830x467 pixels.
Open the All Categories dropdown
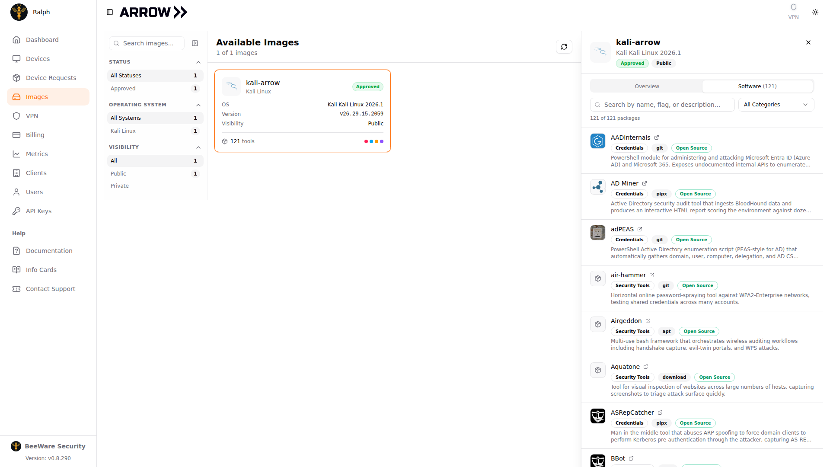[776, 105]
